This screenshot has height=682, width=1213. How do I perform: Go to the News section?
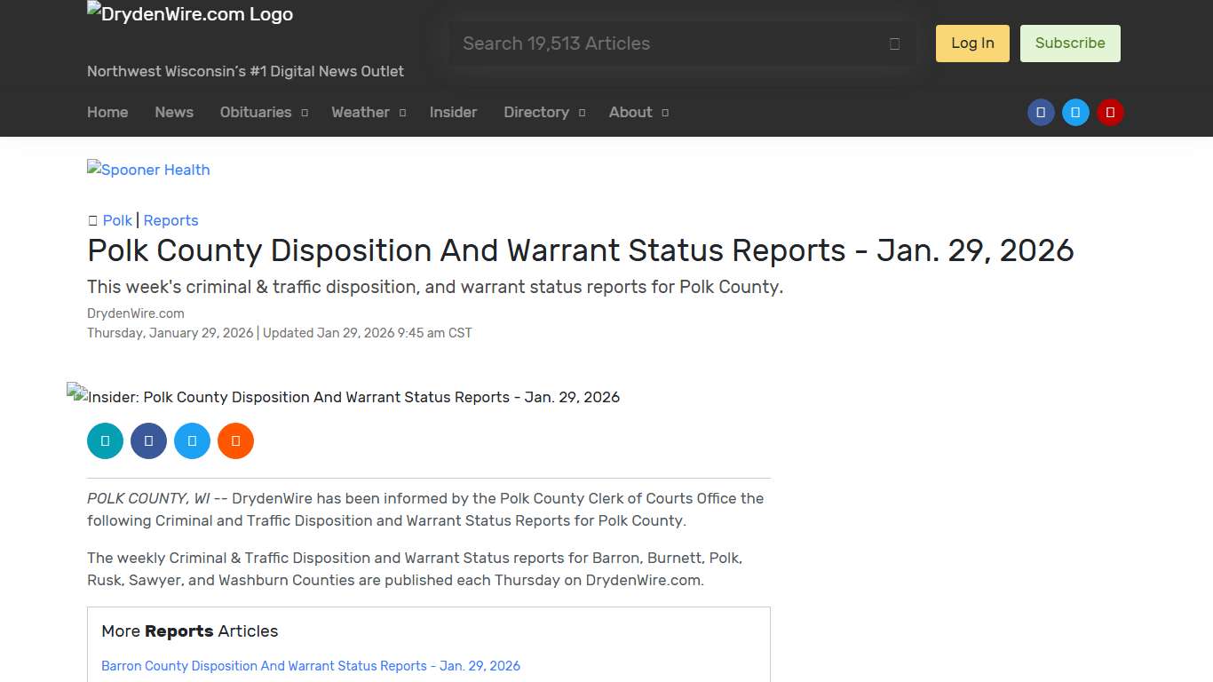173,112
